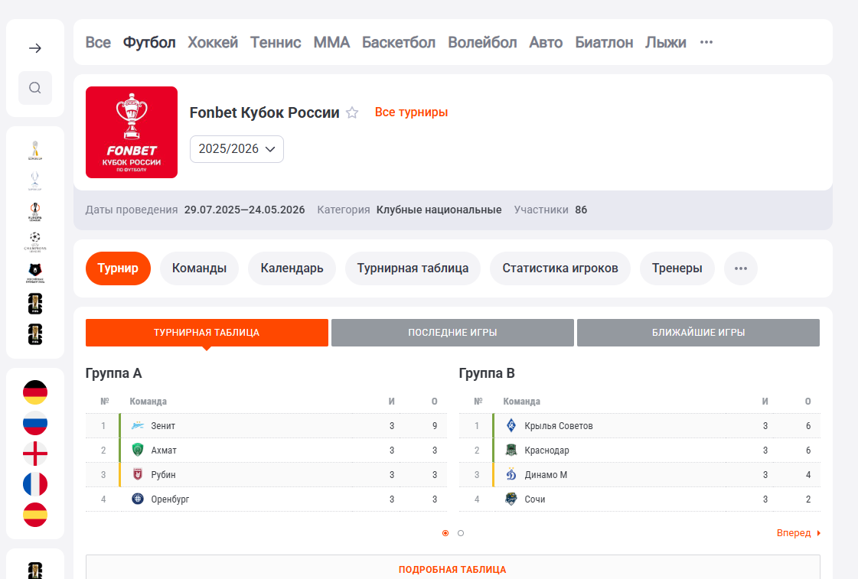Screen dimensions: 858x579
Task: Open the MMA sports tab
Action: (x=331, y=42)
